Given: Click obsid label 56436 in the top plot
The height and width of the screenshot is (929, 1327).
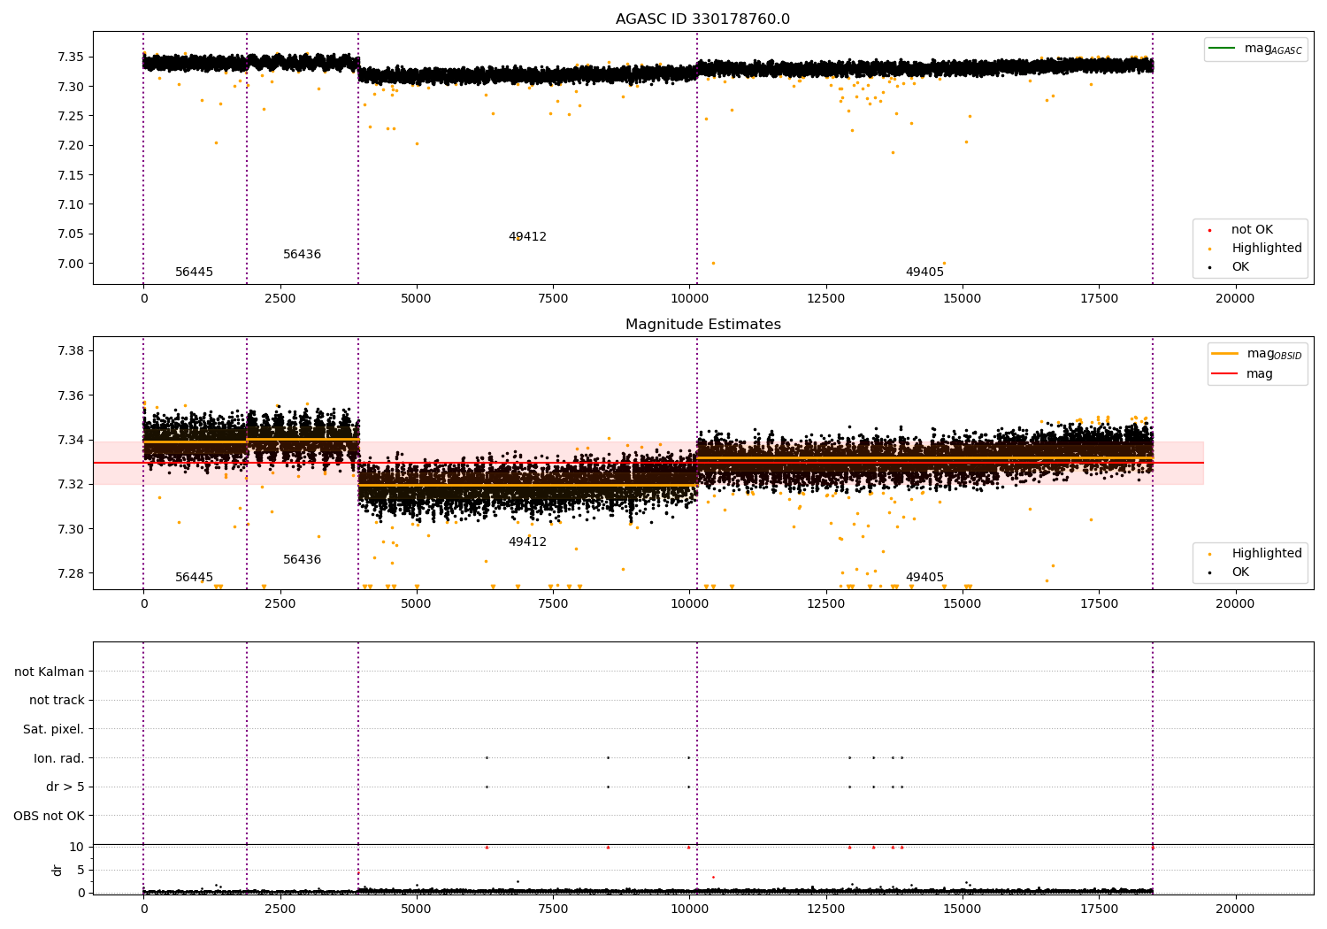Looking at the screenshot, I should tap(302, 255).
